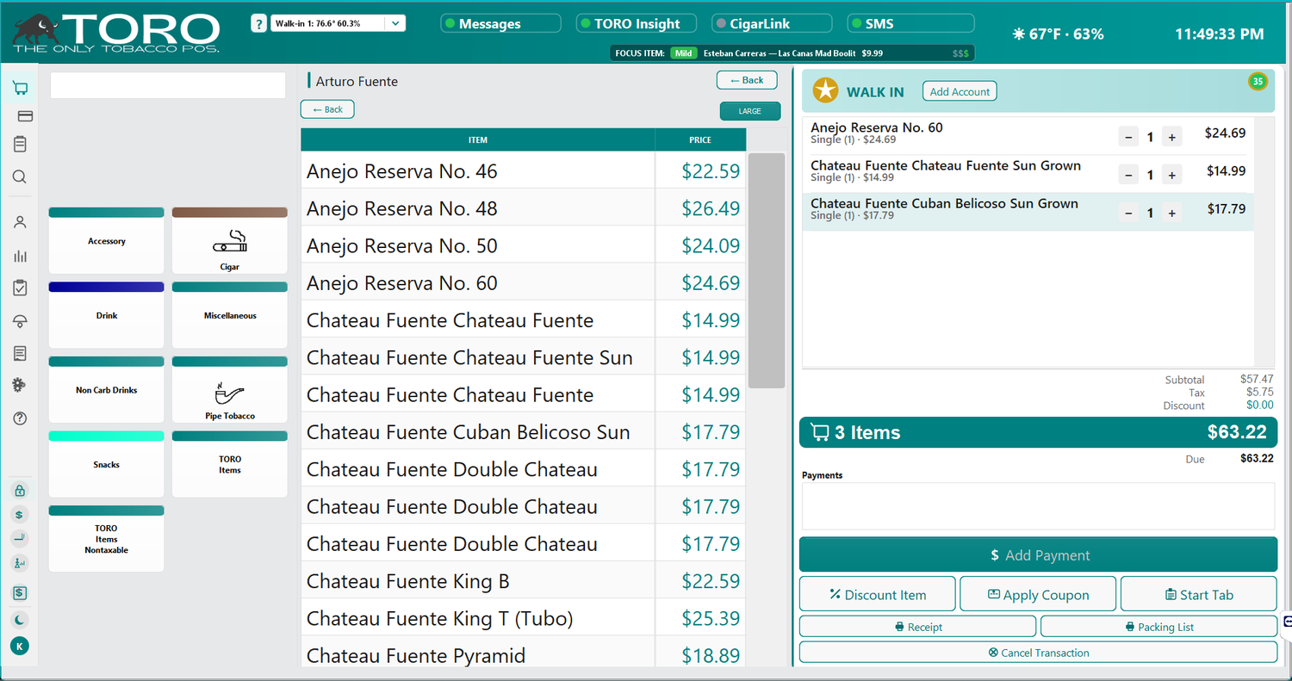This screenshot has height=681, width=1292.
Task: Open the Messages status pill
Action: pos(500,24)
